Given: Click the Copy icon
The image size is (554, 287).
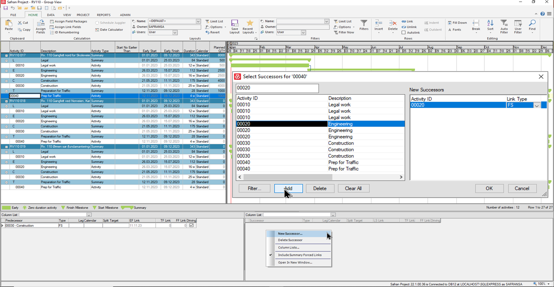Looking at the screenshot, I should coord(20,30).
